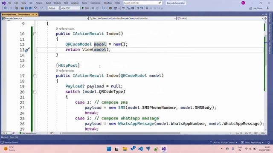Click the pin icon on the controller tab
Viewport: 273px width, 153px height.
[33, 14]
